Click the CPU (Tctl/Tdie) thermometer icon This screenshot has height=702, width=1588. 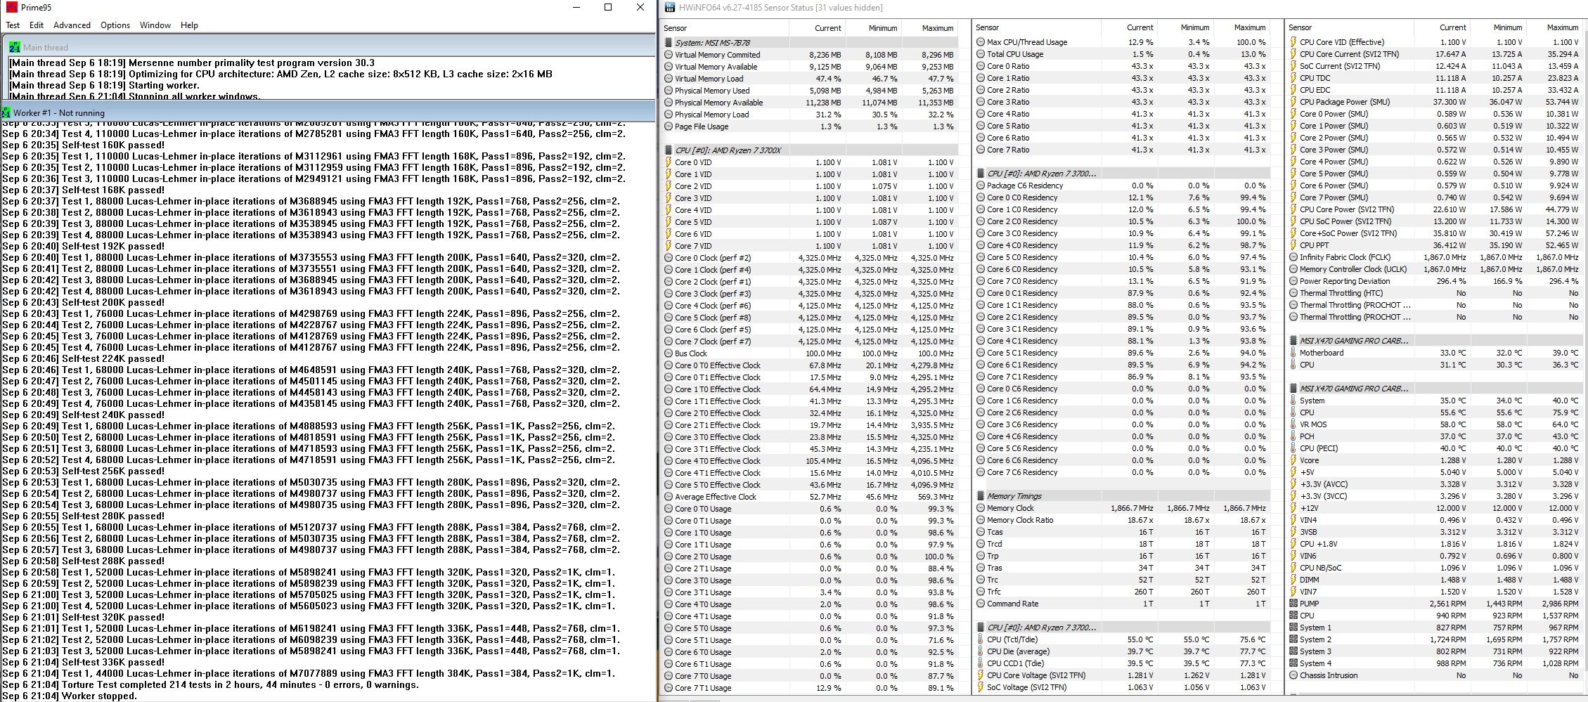[981, 639]
